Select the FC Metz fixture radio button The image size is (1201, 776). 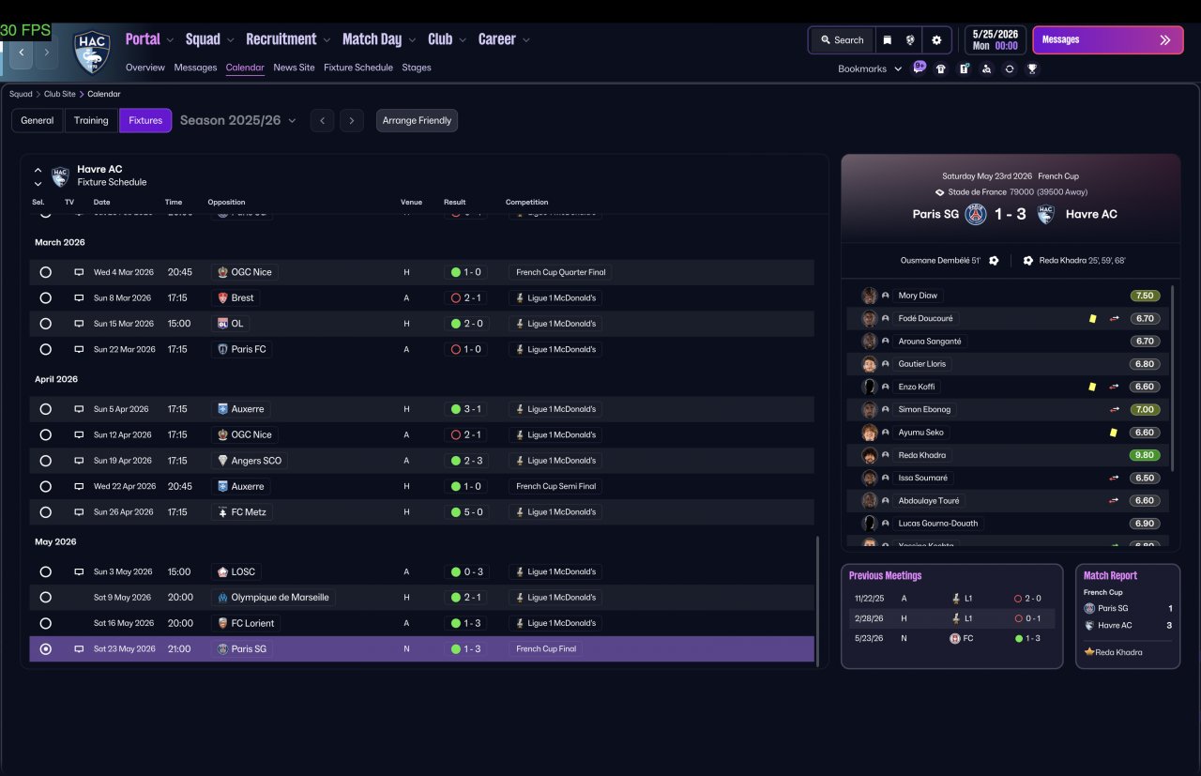pyautogui.click(x=45, y=512)
